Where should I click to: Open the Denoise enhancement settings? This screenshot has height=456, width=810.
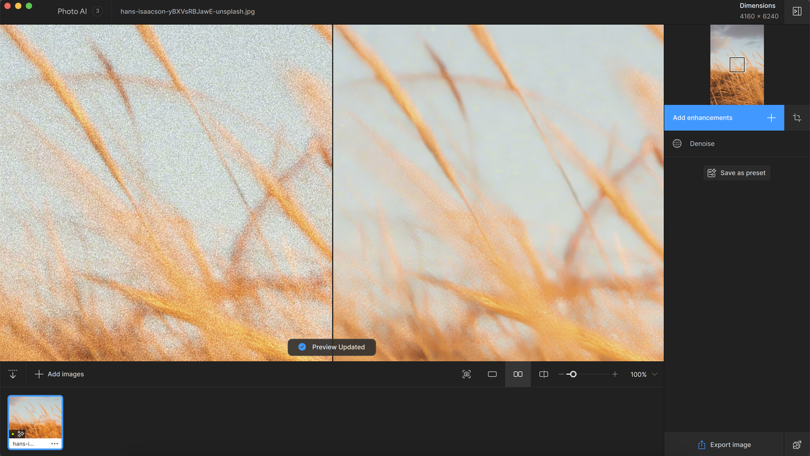pyautogui.click(x=737, y=144)
